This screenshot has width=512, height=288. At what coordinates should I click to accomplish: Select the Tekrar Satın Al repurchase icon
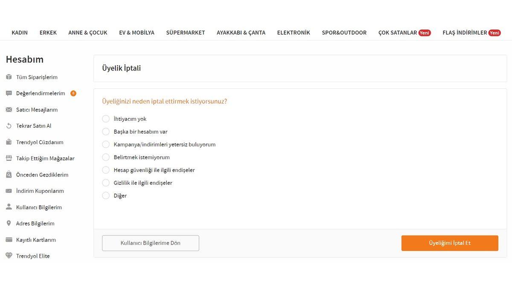tap(9, 125)
